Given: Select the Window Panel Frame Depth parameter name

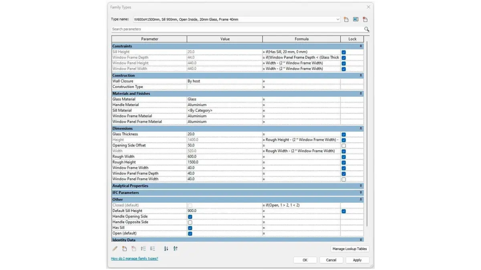Looking at the screenshot, I should click(135, 174).
